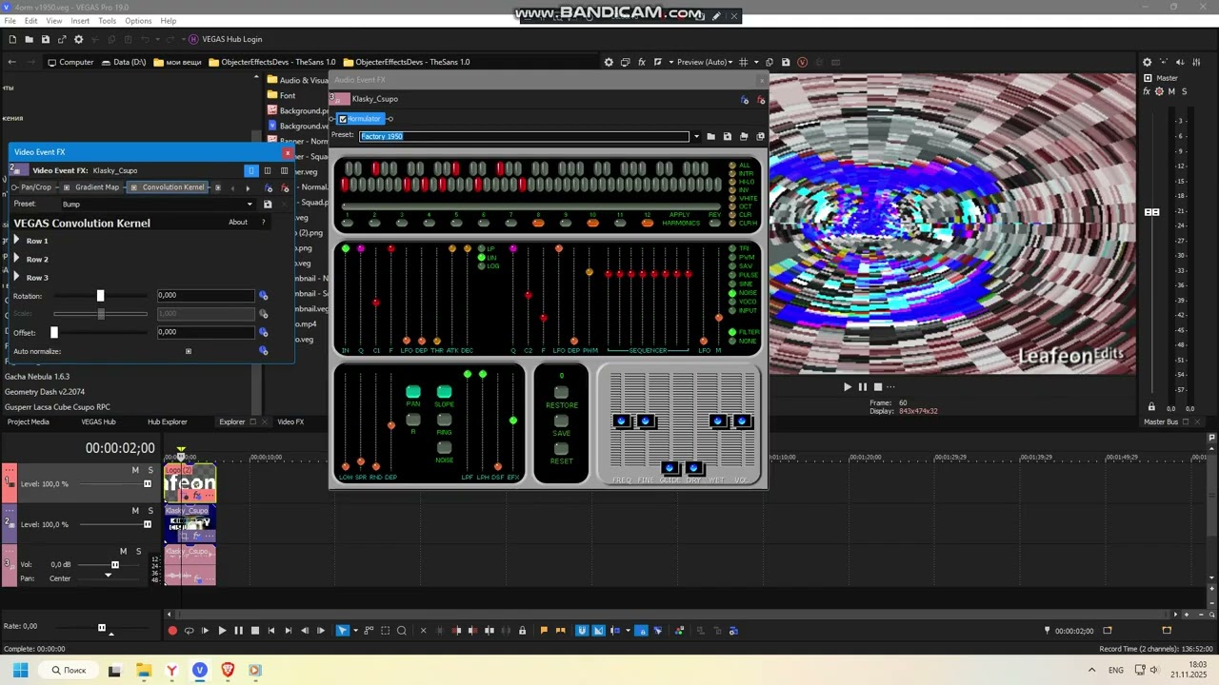This screenshot has width=1219, height=685.
Task: Click the Record button in transport bar
Action: click(172, 631)
